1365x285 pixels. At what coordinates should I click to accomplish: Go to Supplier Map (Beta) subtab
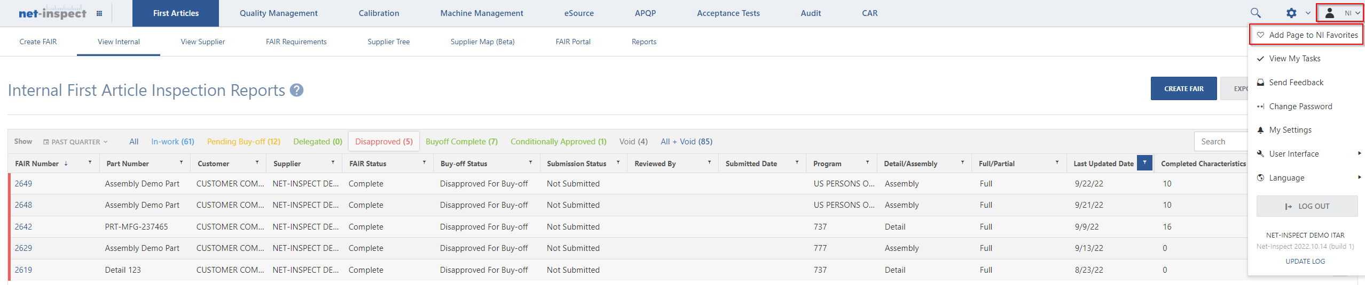(x=483, y=42)
